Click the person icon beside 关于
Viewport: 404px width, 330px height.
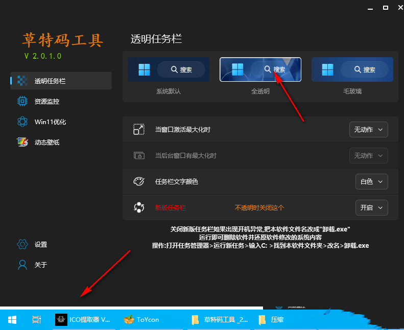click(22, 265)
